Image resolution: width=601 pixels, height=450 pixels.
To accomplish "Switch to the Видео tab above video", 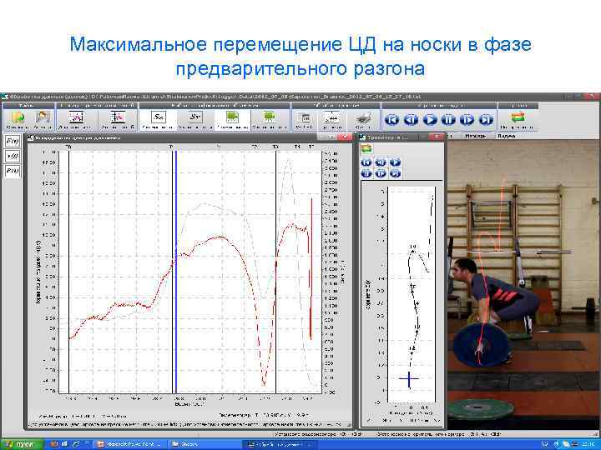I will [507, 136].
